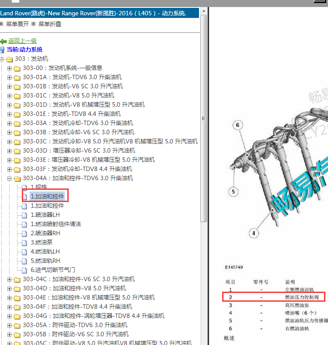Expand 303-00 发动机系统-一般信息 node
This screenshot has height=345, width=328.
9,68
